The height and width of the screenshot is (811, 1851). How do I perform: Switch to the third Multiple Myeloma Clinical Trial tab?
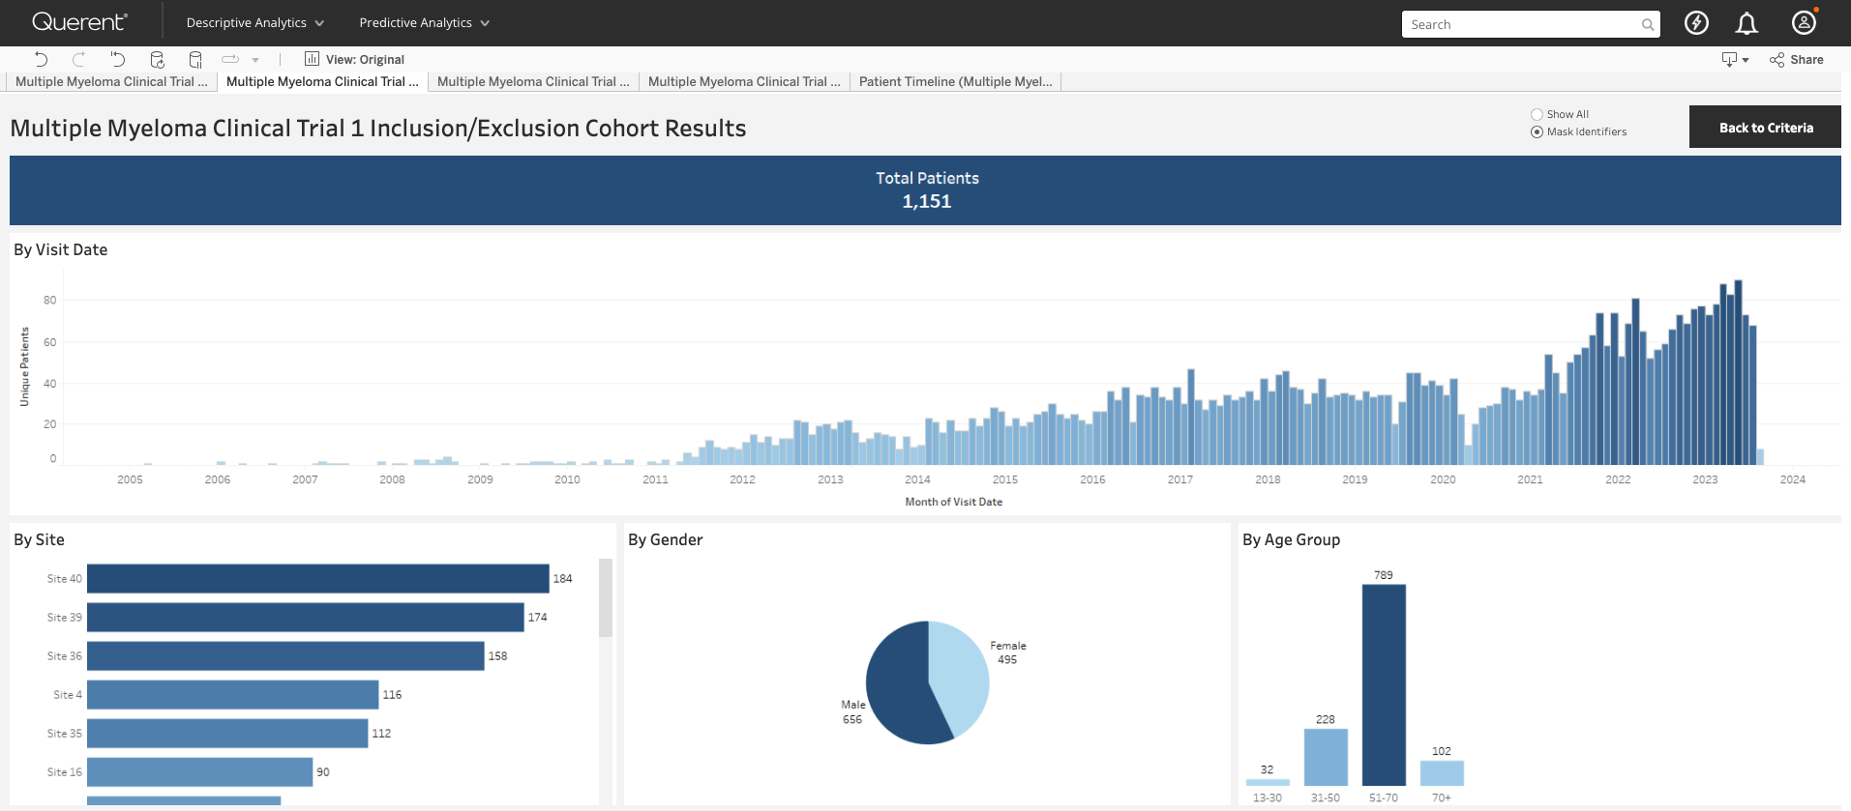click(x=533, y=82)
